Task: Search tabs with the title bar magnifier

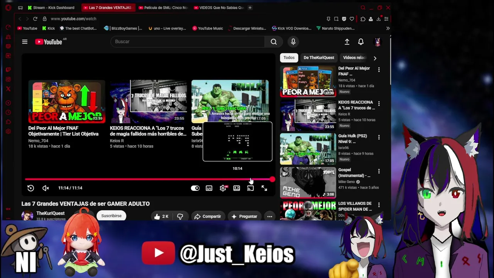Action: [363, 8]
